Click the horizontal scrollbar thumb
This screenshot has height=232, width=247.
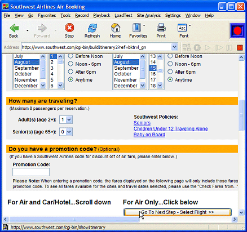[74, 219]
